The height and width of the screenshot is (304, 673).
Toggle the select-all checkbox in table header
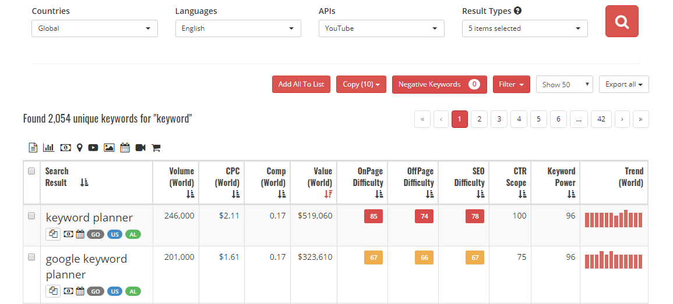31,171
